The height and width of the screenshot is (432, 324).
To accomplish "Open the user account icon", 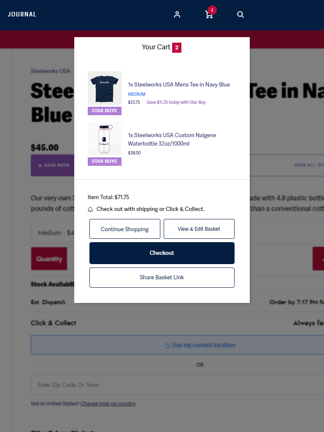I will [x=177, y=14].
